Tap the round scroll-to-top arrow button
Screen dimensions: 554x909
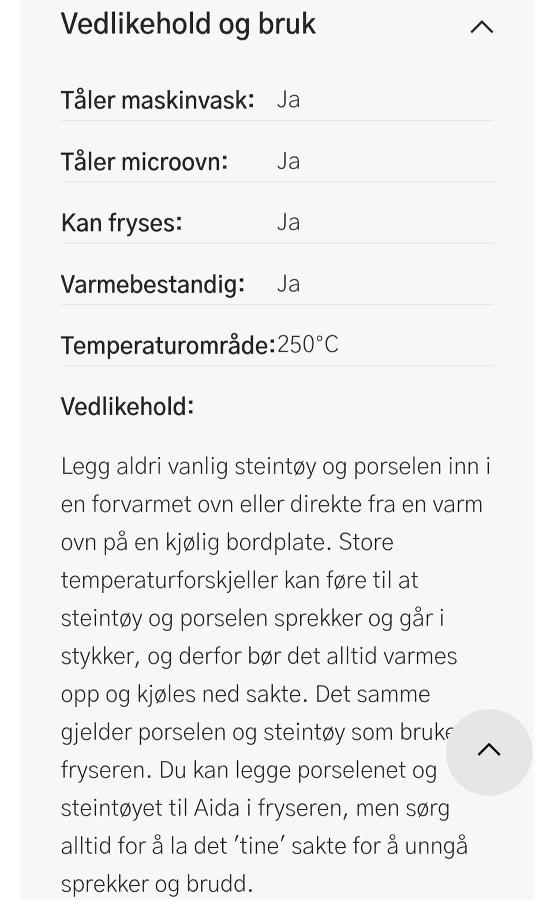click(489, 752)
